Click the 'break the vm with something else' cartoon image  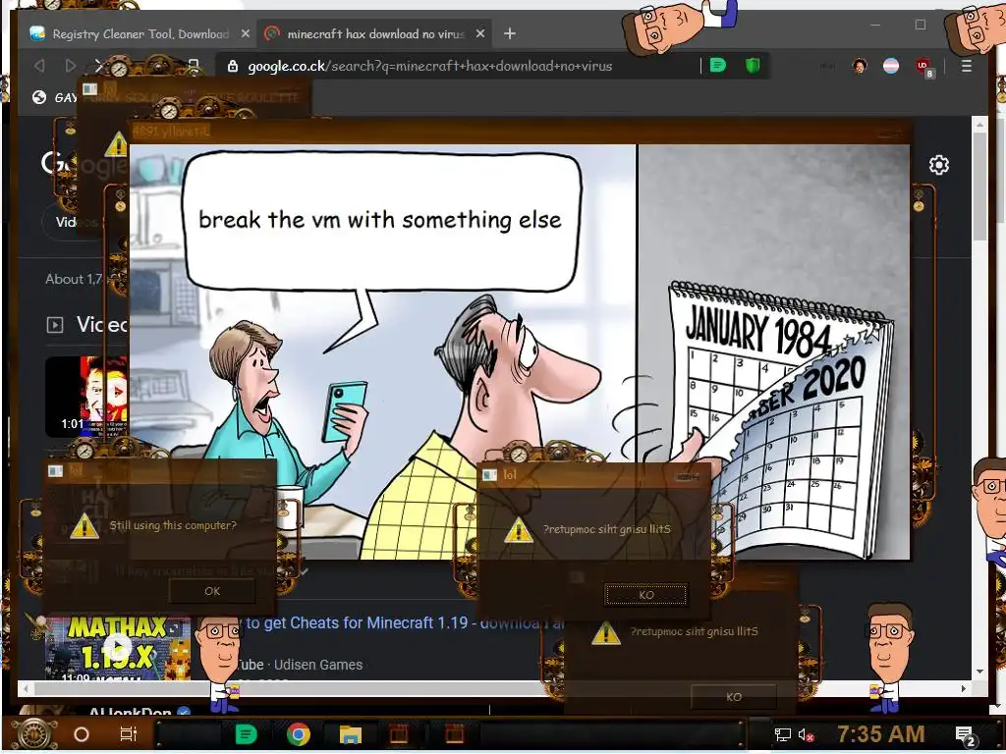pyautogui.click(x=520, y=351)
